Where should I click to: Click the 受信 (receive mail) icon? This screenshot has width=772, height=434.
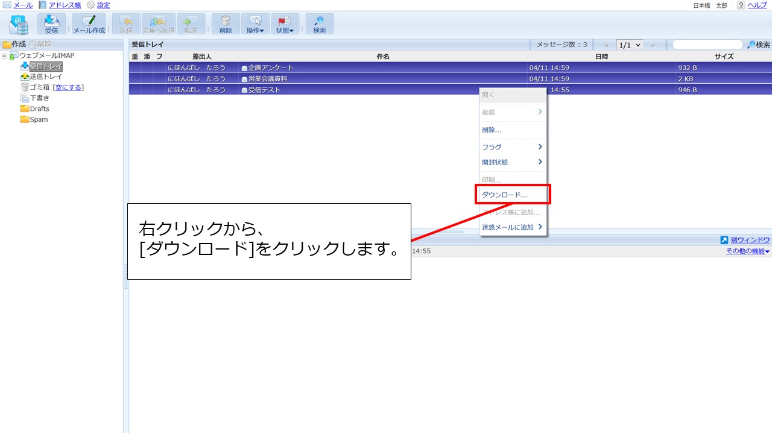pyautogui.click(x=52, y=24)
